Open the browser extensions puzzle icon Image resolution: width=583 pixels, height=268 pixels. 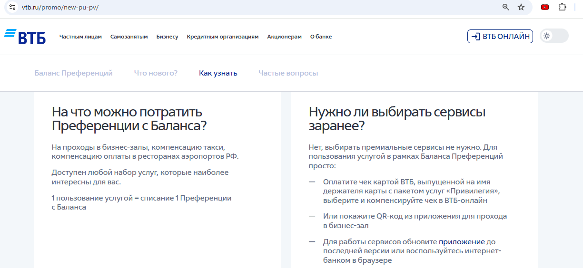(x=562, y=7)
